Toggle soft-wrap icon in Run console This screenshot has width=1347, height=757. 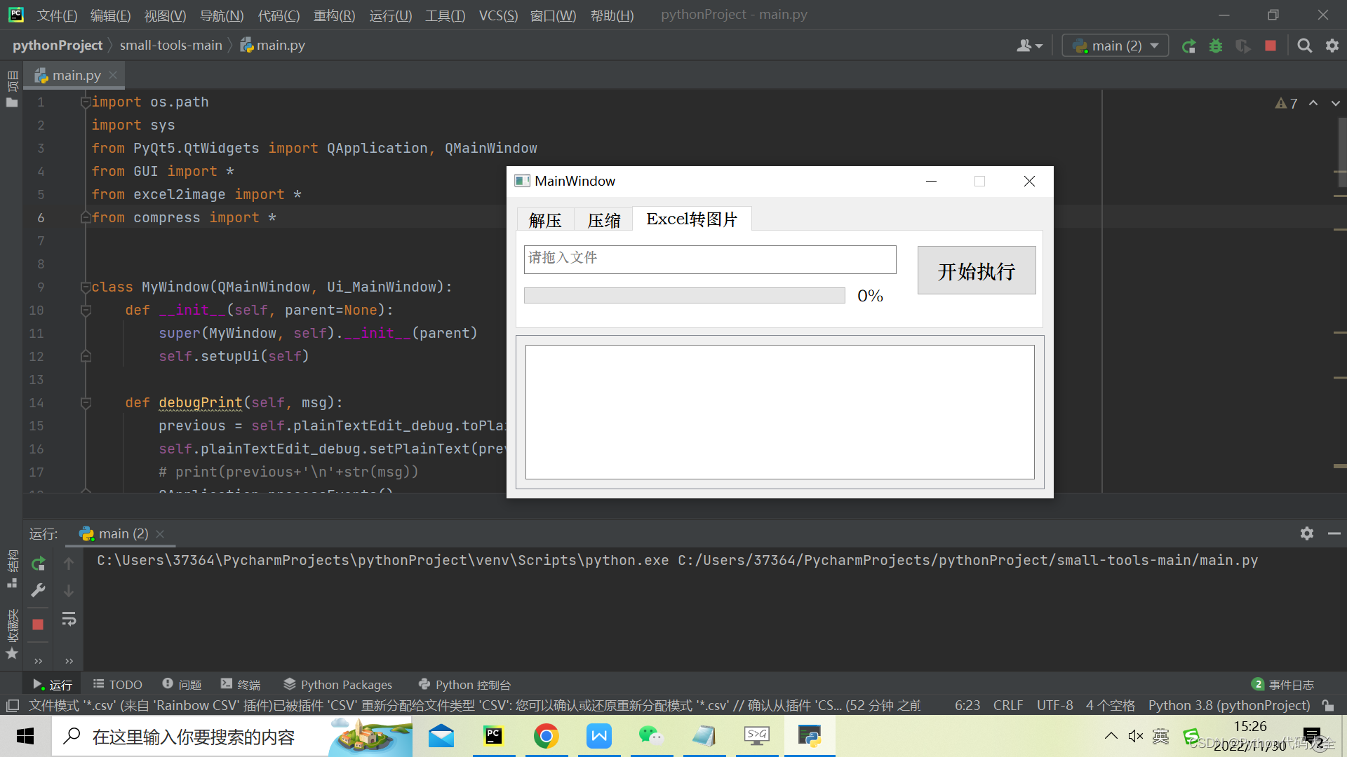point(69,619)
